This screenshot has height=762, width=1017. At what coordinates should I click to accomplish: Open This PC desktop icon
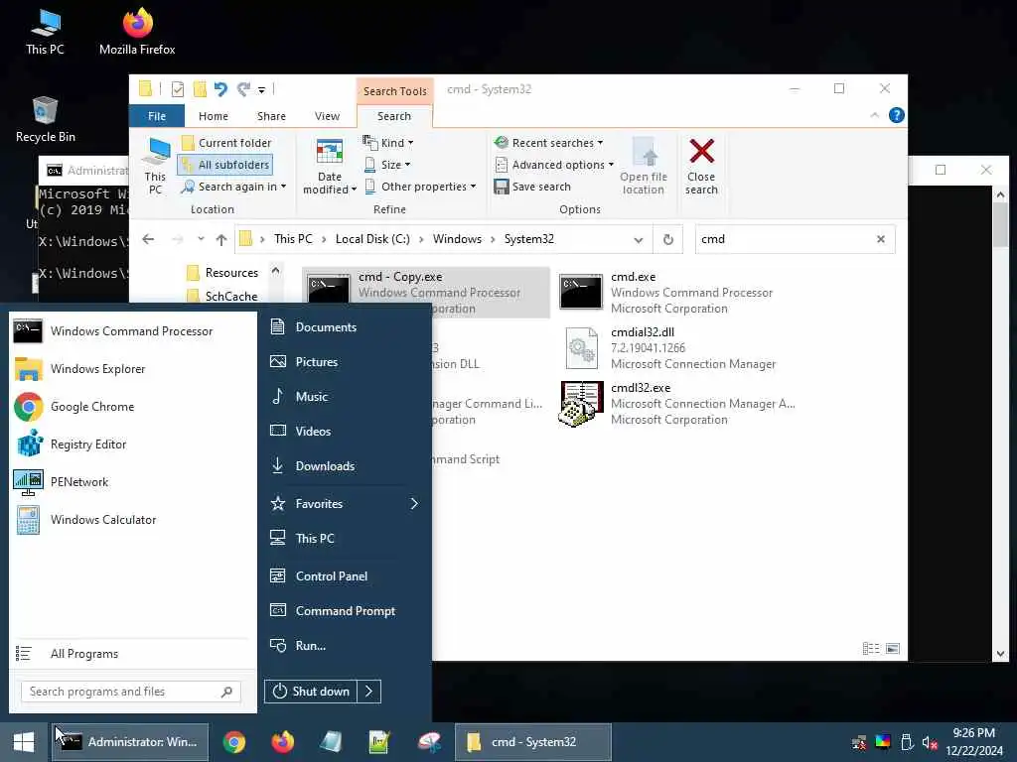tap(45, 32)
